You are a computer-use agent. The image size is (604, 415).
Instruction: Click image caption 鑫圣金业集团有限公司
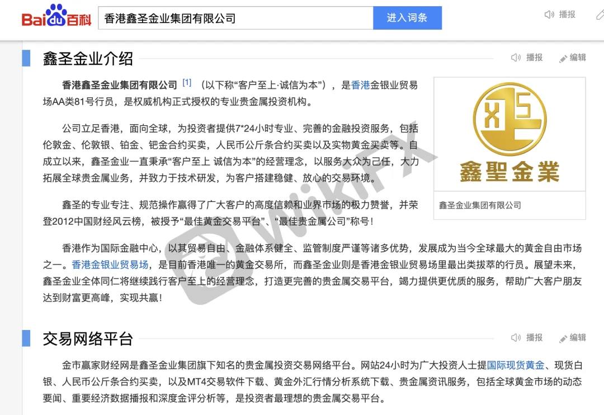coord(480,205)
